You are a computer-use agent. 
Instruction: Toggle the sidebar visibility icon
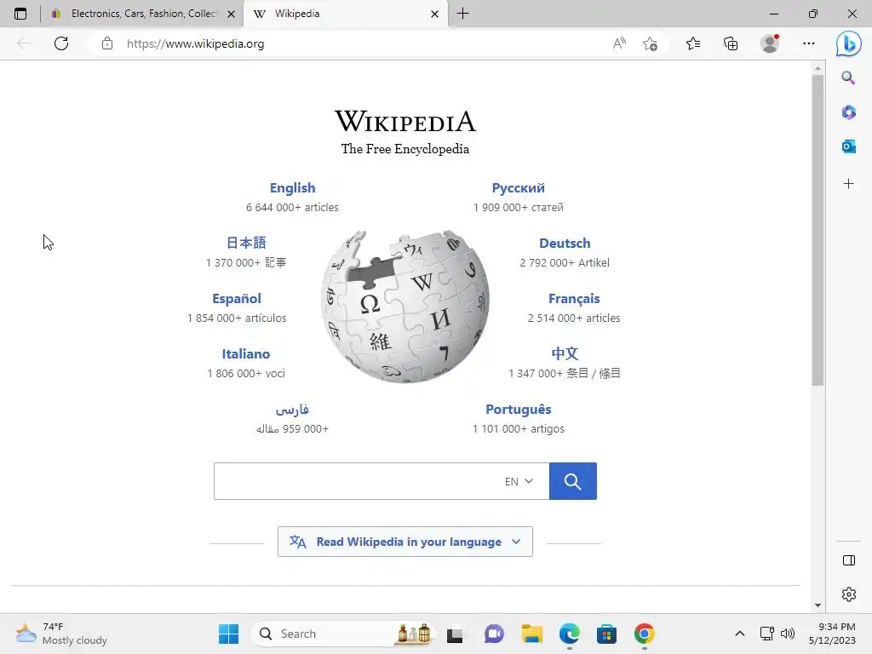pos(849,560)
